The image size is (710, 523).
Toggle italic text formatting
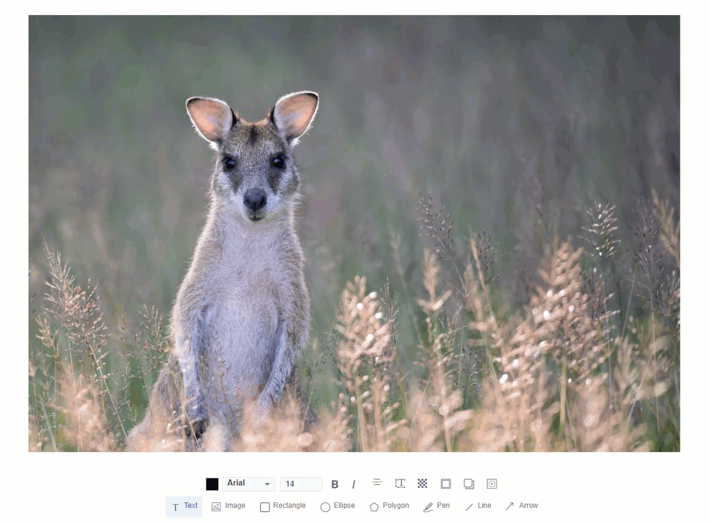(x=353, y=484)
